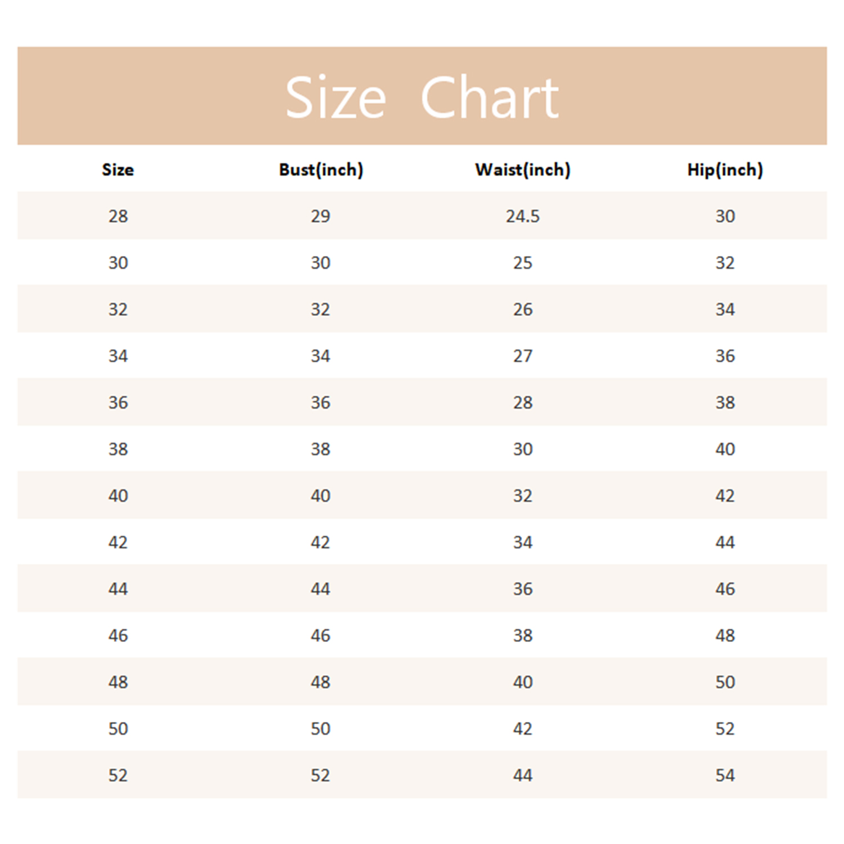
Task: Select waist value 25 for size 30
Action: tap(523, 263)
